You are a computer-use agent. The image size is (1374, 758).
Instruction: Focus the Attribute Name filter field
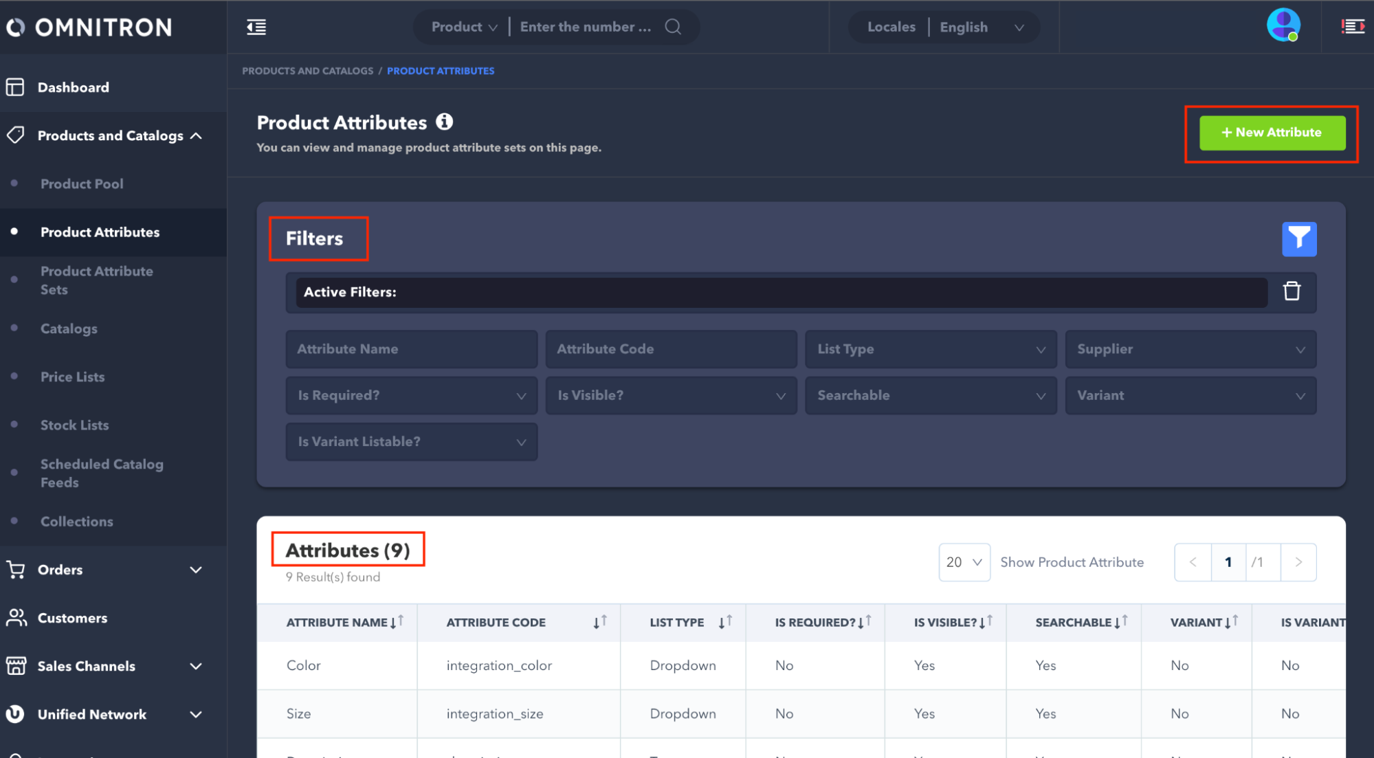pos(411,349)
